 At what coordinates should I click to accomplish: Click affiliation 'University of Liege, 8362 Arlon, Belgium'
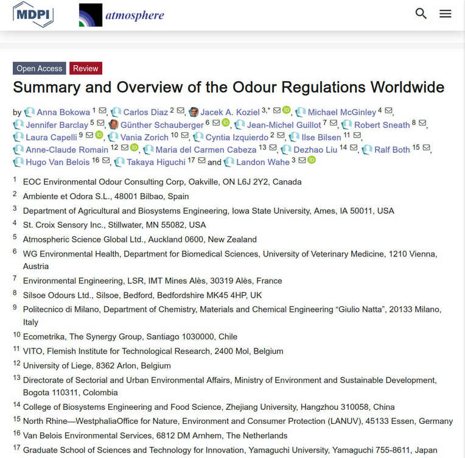[97, 365]
